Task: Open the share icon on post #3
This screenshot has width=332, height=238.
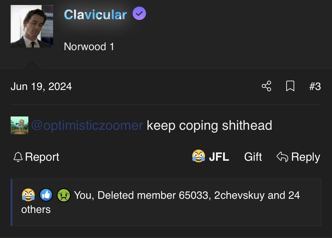Action: coord(266,86)
